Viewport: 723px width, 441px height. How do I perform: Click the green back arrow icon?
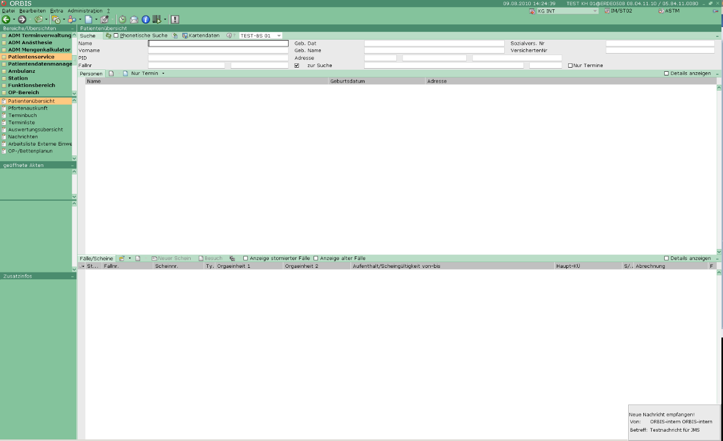6,19
